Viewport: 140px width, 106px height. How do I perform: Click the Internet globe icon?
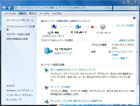point(103,27)
